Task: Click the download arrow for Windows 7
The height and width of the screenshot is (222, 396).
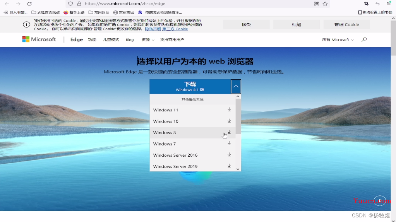Action: click(x=229, y=143)
